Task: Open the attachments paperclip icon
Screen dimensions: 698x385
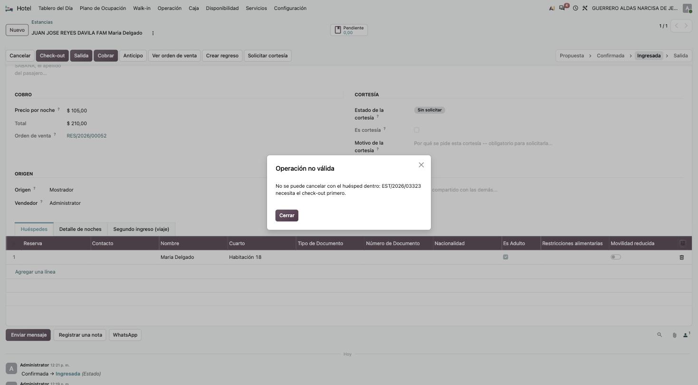Action: 674,335
